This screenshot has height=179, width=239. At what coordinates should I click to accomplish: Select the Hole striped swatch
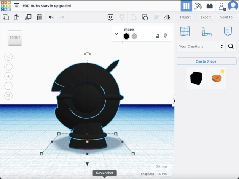[x=134, y=36]
